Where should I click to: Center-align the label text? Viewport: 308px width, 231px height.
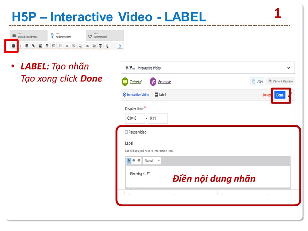coord(133,161)
